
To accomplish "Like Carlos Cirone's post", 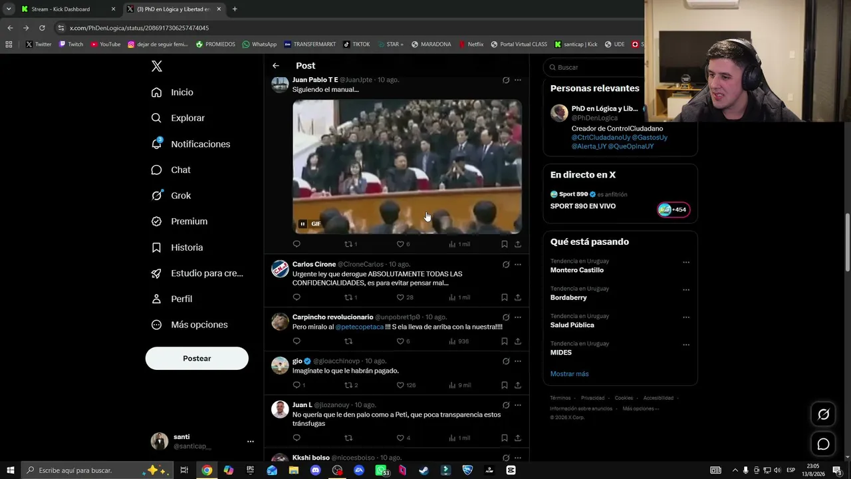I will (404, 297).
